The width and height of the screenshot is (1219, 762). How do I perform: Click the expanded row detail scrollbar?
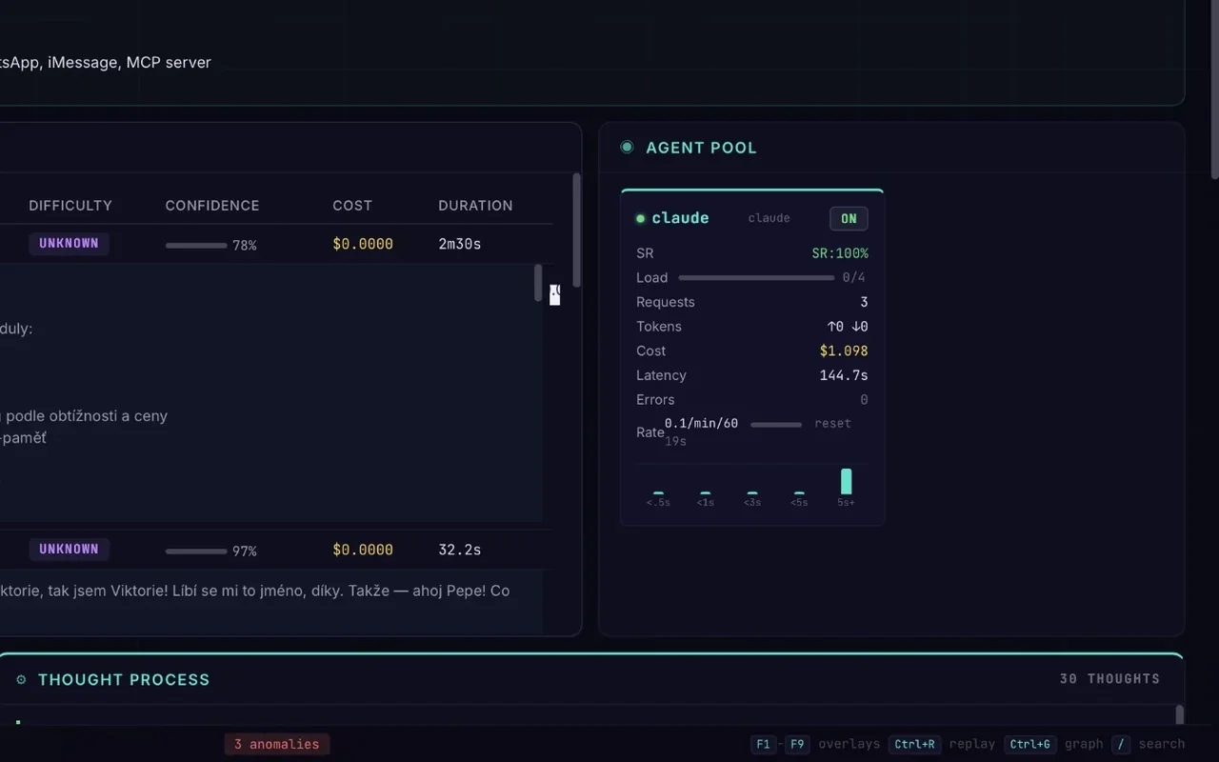coord(538,284)
